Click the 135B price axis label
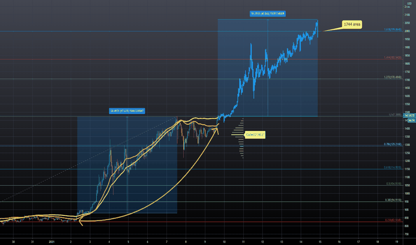The width and height of the screenshot is (416, 245). (x=407, y=137)
